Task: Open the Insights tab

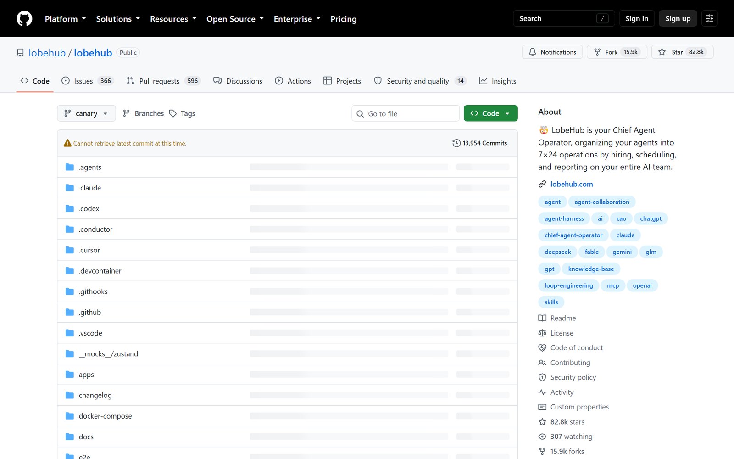Action: click(x=498, y=81)
